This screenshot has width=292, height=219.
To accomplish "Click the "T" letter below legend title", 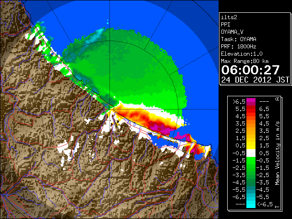I will click(278, 207).
